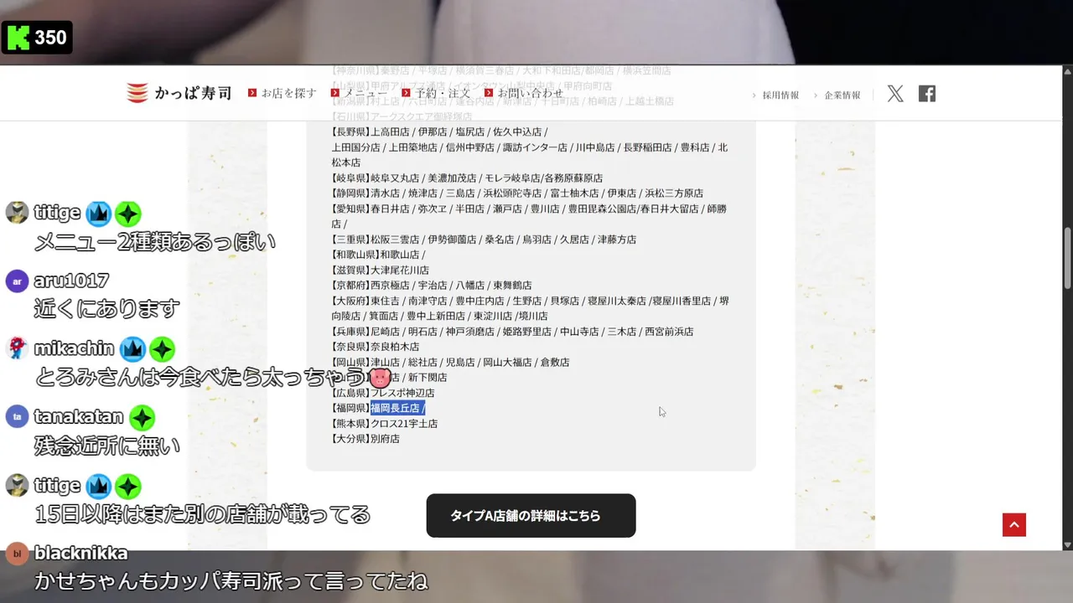The width and height of the screenshot is (1073, 603).
Task: Open the Facebook social icon
Action: pos(927,94)
